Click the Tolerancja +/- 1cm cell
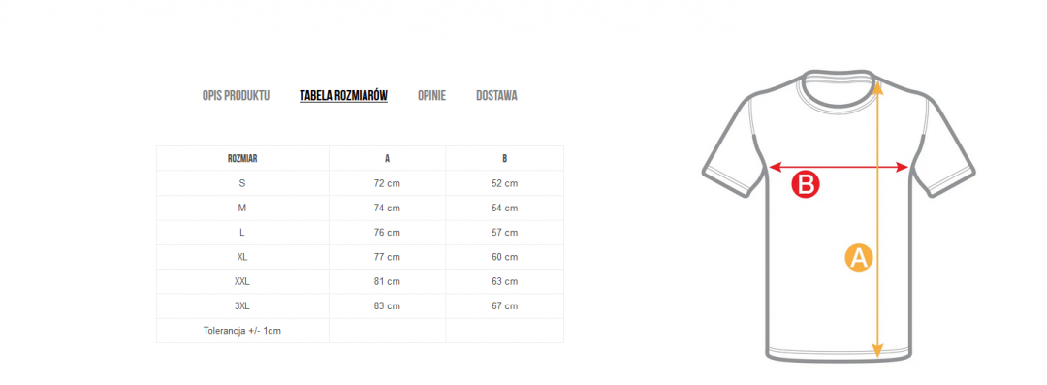This screenshot has height=385, width=1047. point(242,330)
